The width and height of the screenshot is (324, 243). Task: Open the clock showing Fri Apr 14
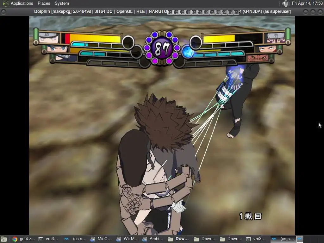pyautogui.click(x=307, y=3)
